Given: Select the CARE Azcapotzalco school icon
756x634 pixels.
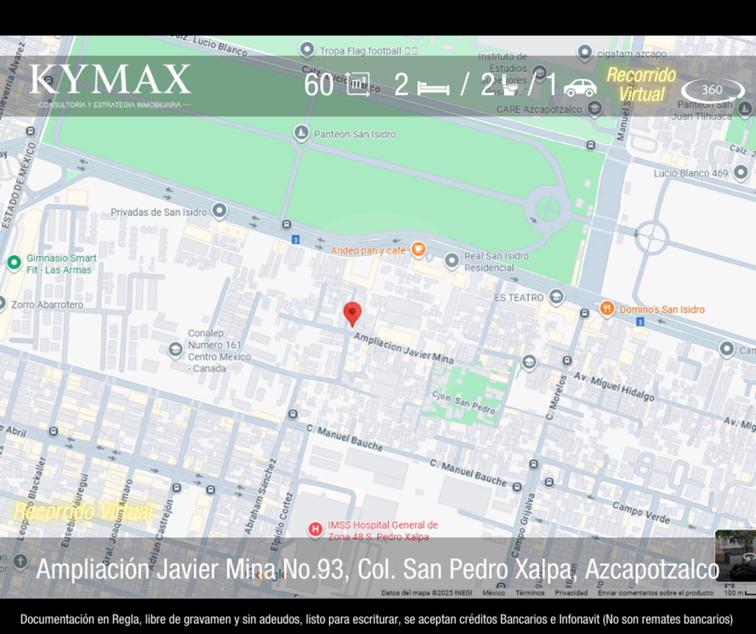Looking at the screenshot, I should [593, 108].
